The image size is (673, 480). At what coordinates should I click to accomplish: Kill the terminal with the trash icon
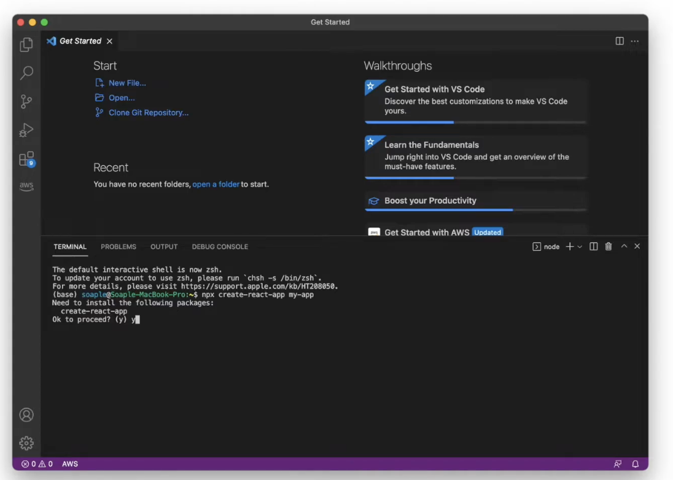pyautogui.click(x=609, y=246)
